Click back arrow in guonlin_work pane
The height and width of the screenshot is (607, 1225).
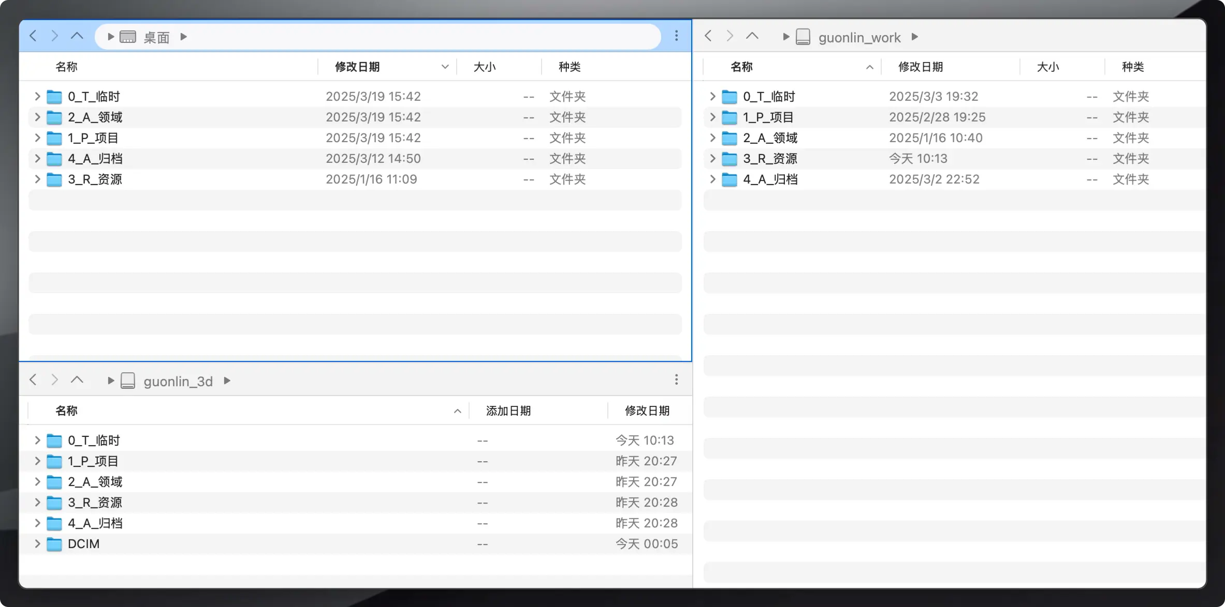(x=708, y=36)
